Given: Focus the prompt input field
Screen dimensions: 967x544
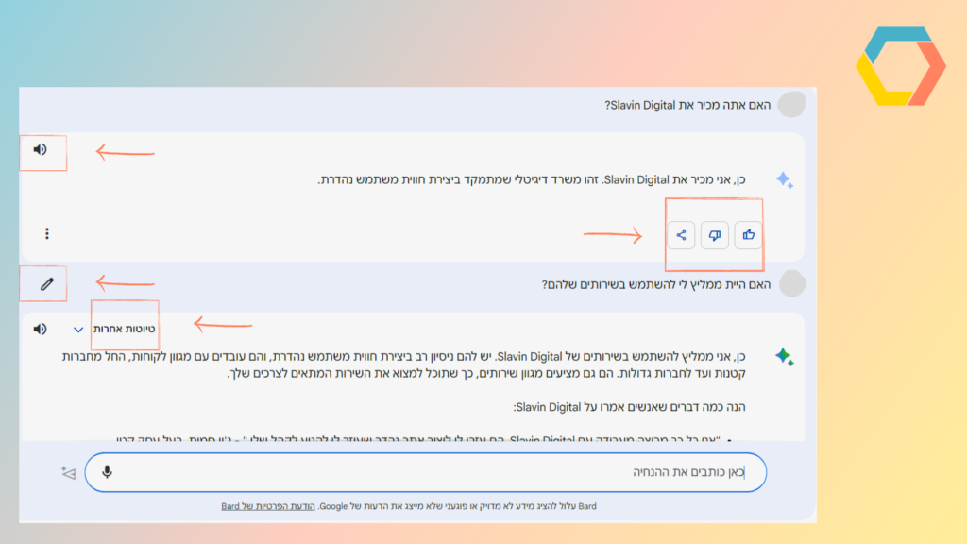Looking at the screenshot, I should click(426, 472).
